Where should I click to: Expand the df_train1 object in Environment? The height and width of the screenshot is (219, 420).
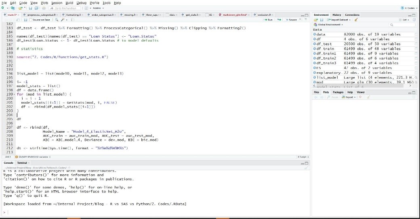(315, 54)
